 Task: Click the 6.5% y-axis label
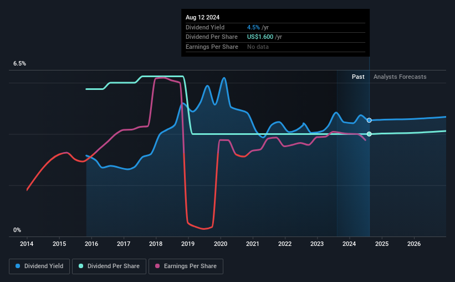(x=20, y=64)
